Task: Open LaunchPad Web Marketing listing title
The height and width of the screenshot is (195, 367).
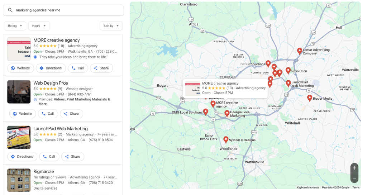Action: tap(61, 129)
